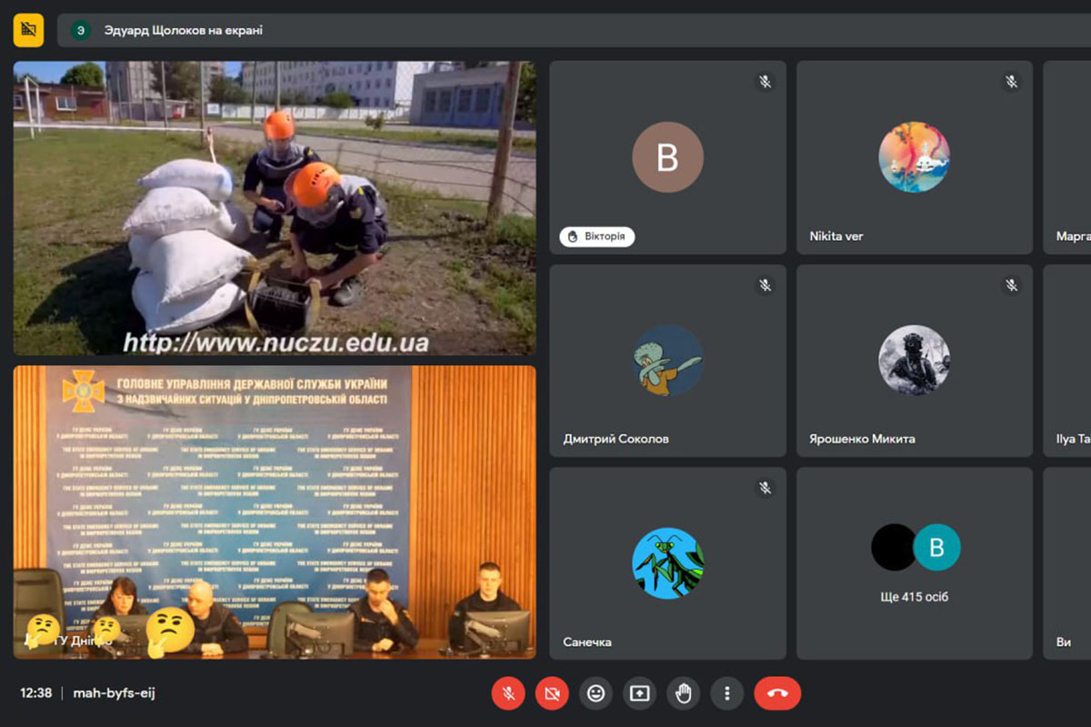This screenshot has width=1091, height=727.
Task: Select Ярошенко Микита soldier avatar
Action: (914, 361)
